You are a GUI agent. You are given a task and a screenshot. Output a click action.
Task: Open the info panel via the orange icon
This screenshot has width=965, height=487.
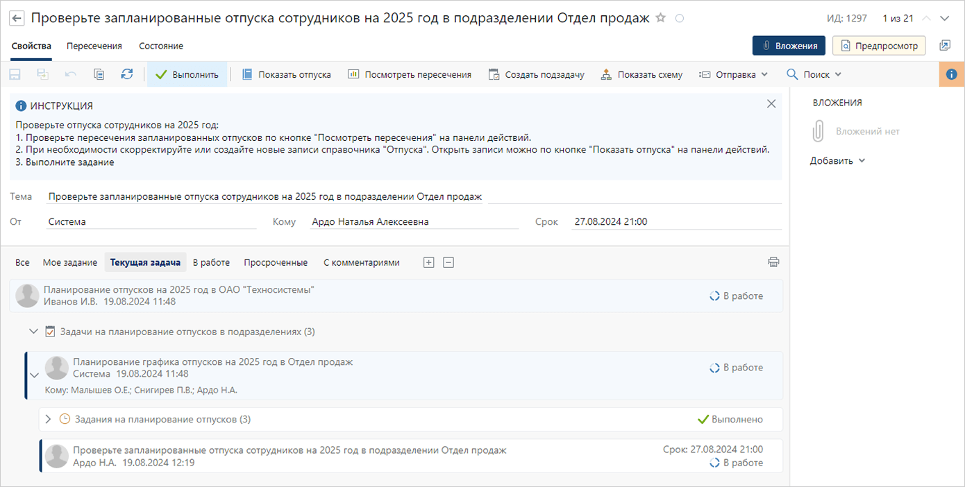pos(951,74)
